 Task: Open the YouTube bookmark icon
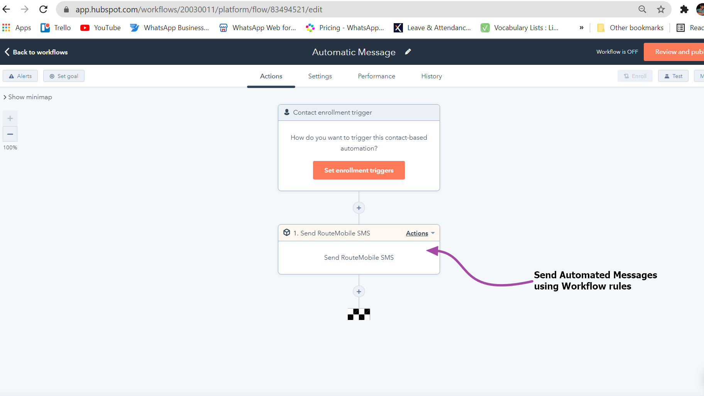coord(85,27)
